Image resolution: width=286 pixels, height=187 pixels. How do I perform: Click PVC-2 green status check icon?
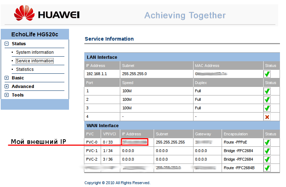(267, 160)
